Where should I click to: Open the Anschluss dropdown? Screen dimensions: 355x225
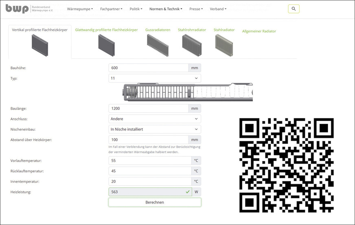(x=154, y=119)
